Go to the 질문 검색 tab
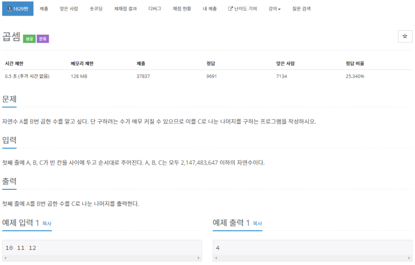 click(x=302, y=9)
